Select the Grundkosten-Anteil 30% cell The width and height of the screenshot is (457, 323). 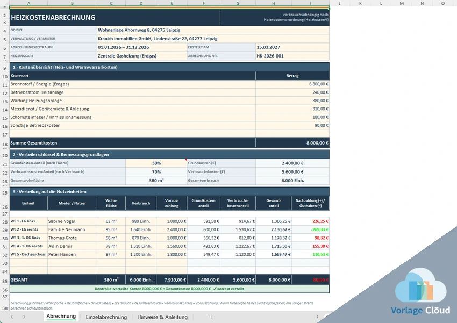point(156,163)
